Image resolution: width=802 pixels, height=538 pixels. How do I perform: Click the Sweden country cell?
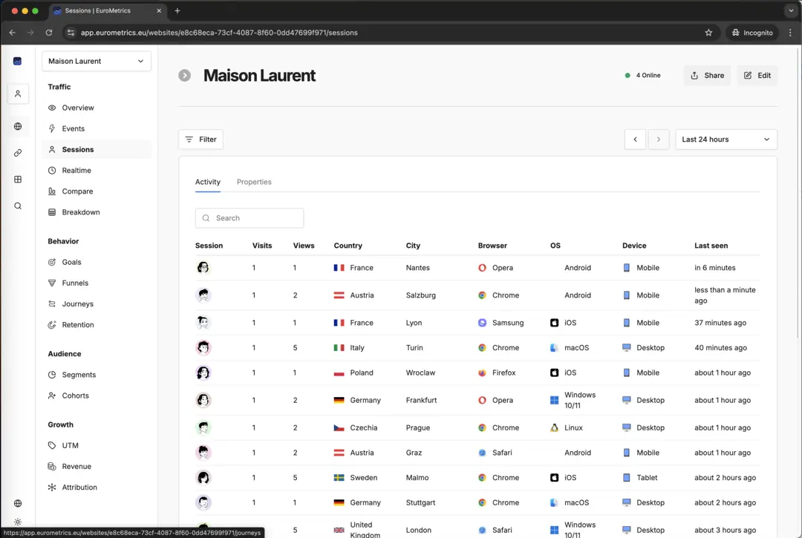click(356, 478)
